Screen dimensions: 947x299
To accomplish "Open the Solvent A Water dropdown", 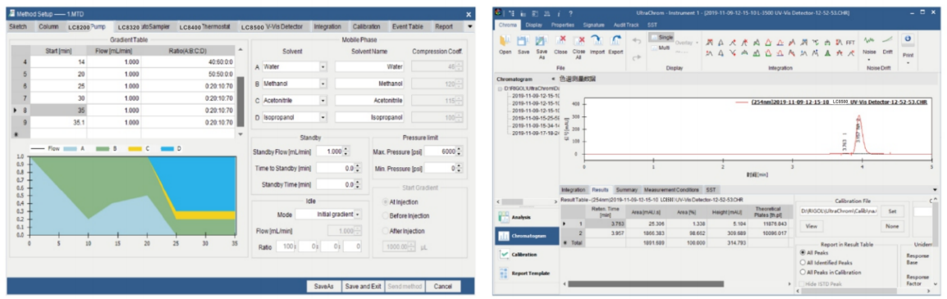I will [x=323, y=67].
